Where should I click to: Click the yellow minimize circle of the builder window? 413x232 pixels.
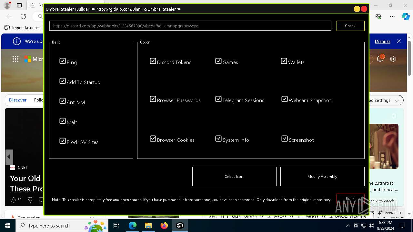[x=357, y=9]
